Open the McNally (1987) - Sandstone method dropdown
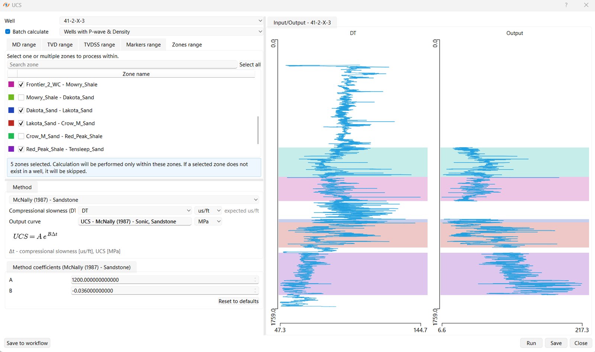 pyautogui.click(x=134, y=200)
